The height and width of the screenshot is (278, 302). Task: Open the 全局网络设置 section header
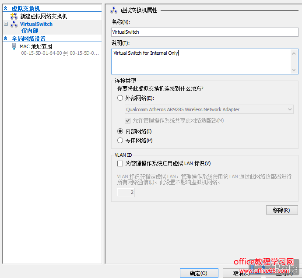[29, 39]
